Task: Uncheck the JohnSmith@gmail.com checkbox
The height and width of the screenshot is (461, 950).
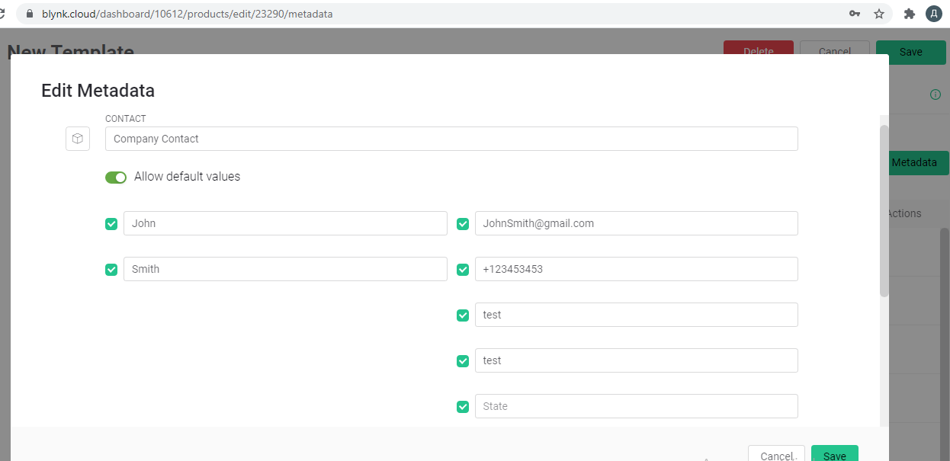Action: point(463,224)
